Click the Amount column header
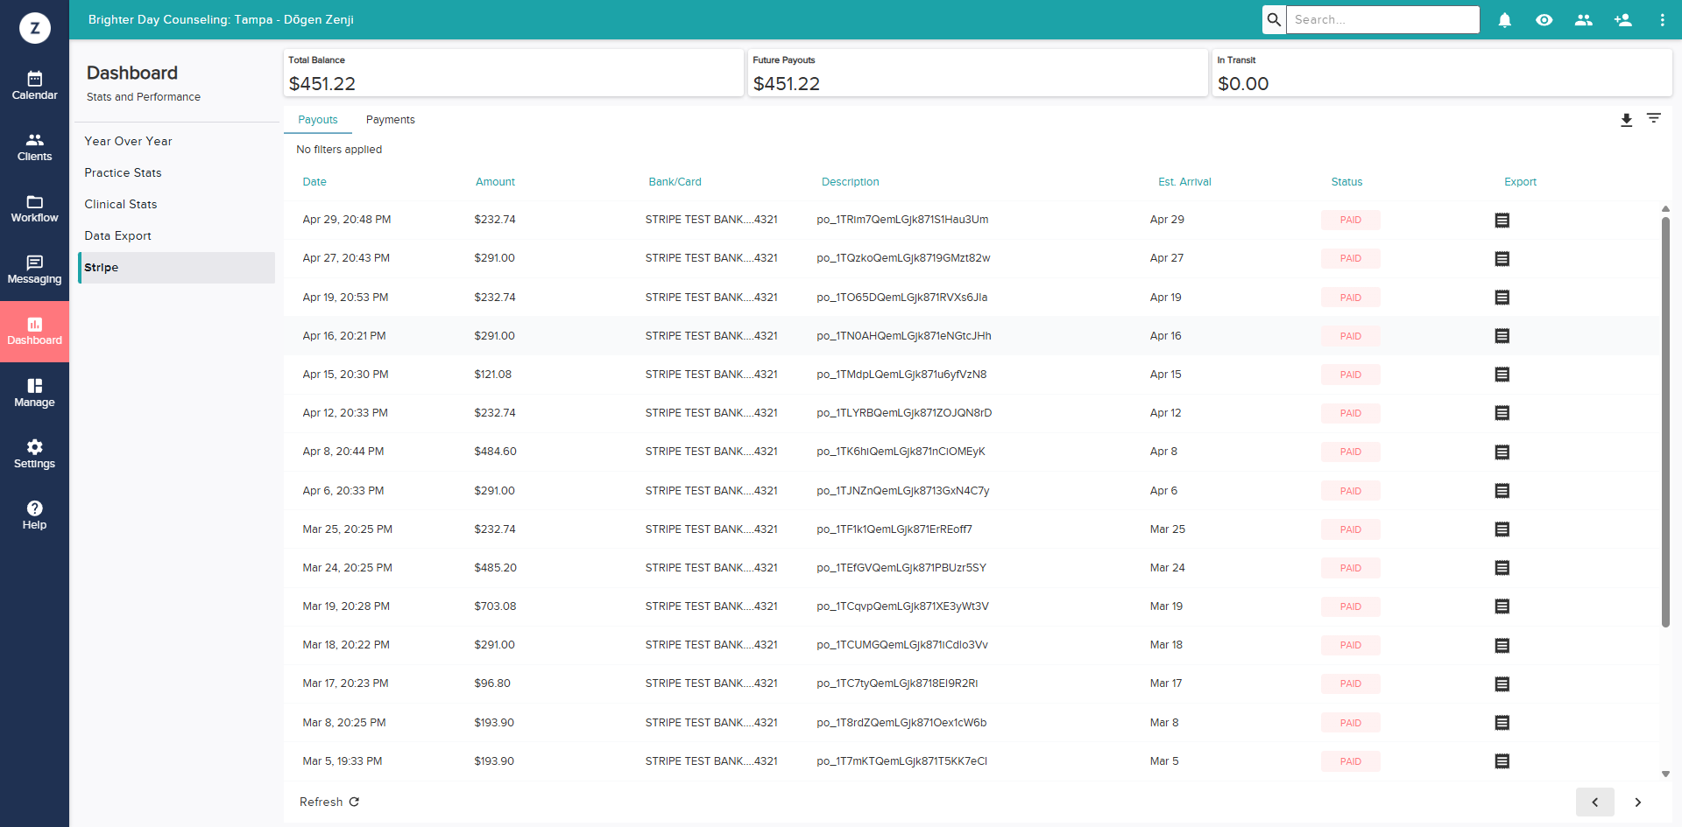The image size is (1682, 827). (495, 182)
